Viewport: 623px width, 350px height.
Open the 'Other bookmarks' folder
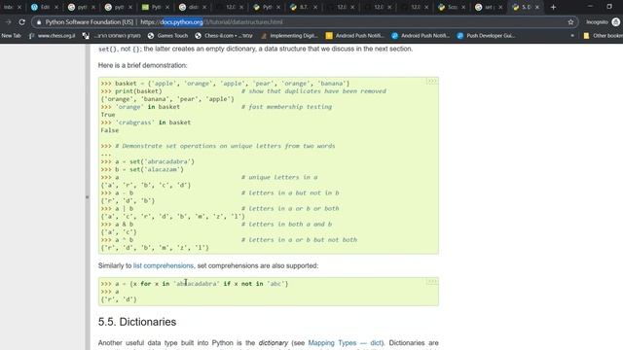click(x=604, y=36)
